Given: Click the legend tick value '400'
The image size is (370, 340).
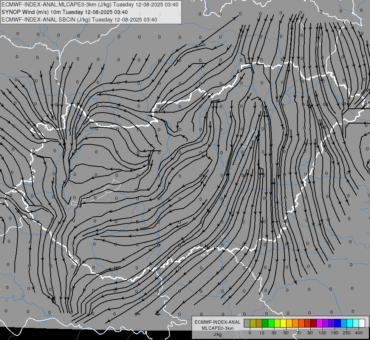Looking at the screenshot, I should [x=359, y=333].
